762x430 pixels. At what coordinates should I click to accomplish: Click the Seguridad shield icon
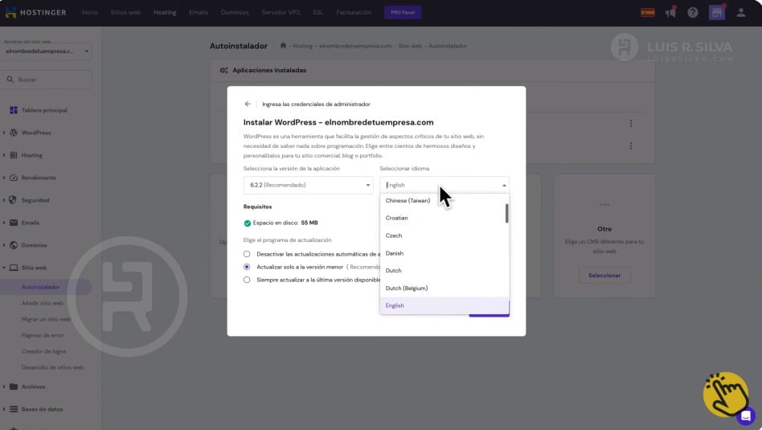point(13,199)
